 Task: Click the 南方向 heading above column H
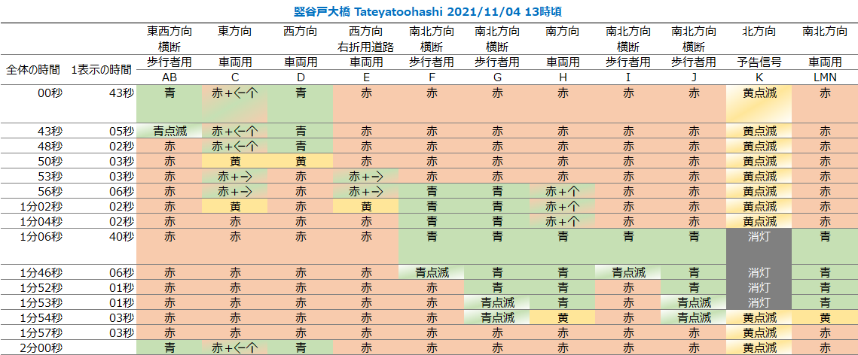click(563, 32)
